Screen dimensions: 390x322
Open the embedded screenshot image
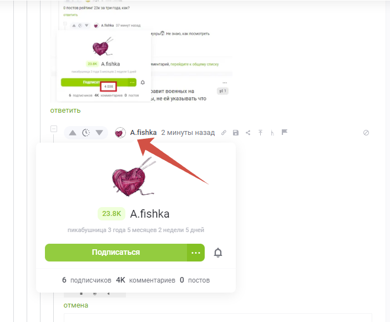coord(141,51)
